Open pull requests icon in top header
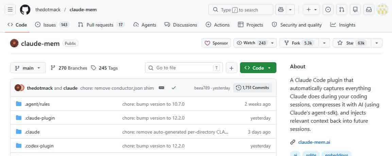 click(341, 10)
